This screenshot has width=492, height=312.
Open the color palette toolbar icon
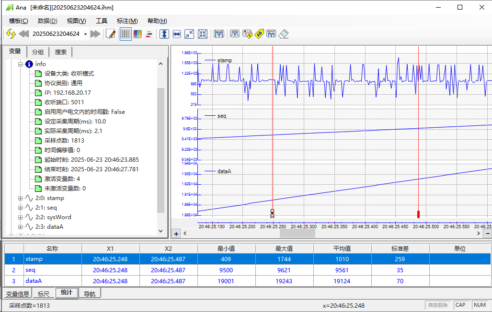tap(137, 34)
